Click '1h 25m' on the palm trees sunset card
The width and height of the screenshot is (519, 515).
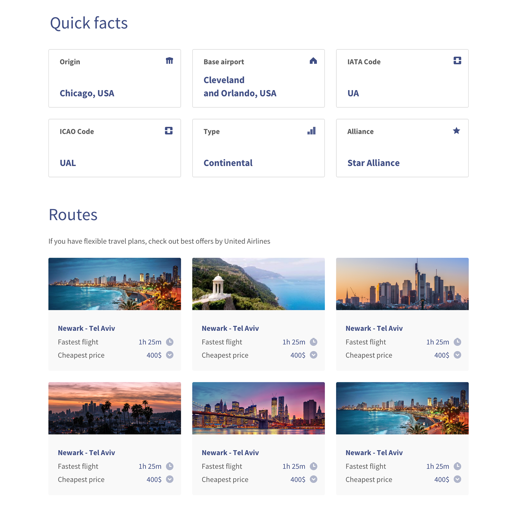click(150, 467)
